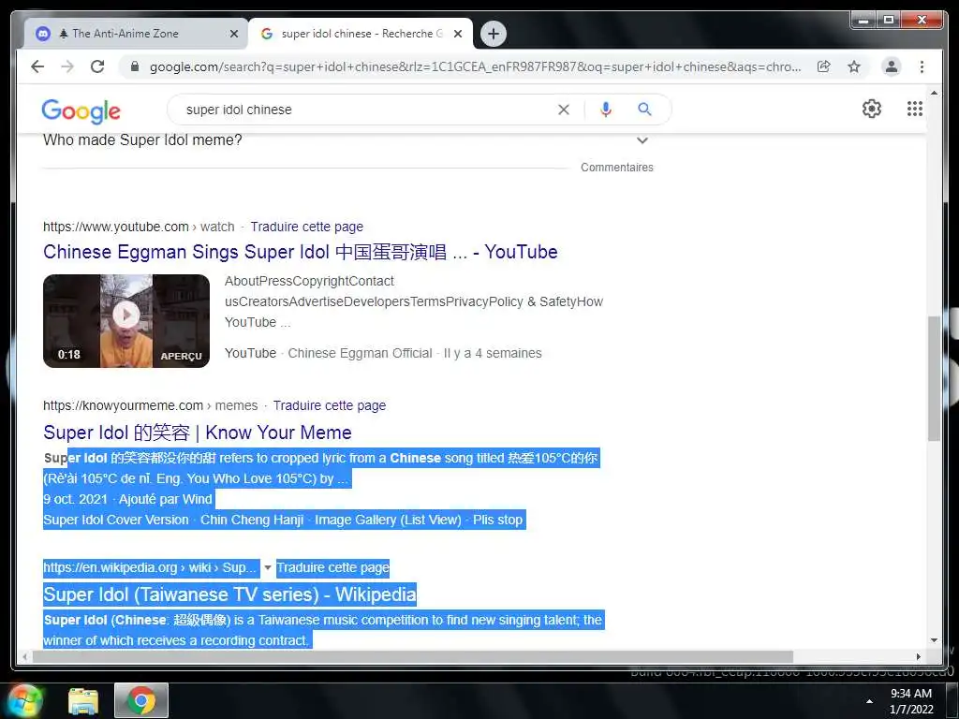Open the Google apps grid
This screenshot has width=959, height=719.
coord(914,109)
